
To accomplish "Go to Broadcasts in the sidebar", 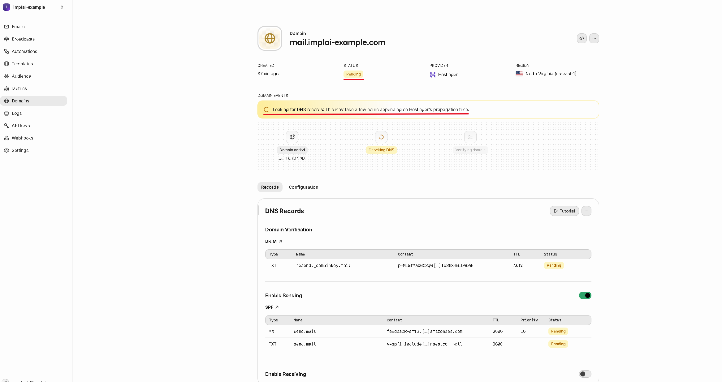I will click(x=34, y=39).
